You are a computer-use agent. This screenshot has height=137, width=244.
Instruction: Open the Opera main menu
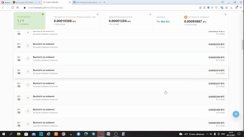[6, 2]
